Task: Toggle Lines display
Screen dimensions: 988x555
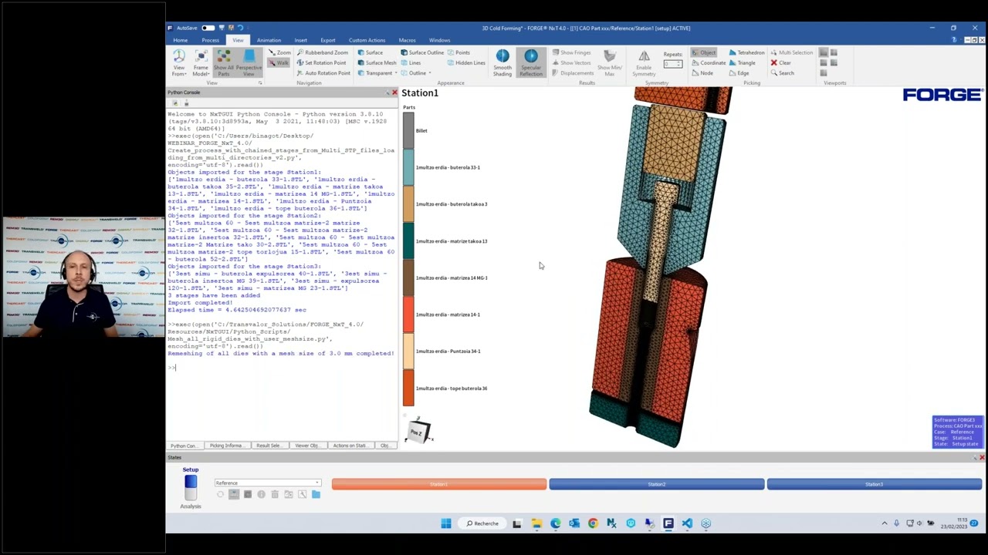Action: click(x=410, y=62)
